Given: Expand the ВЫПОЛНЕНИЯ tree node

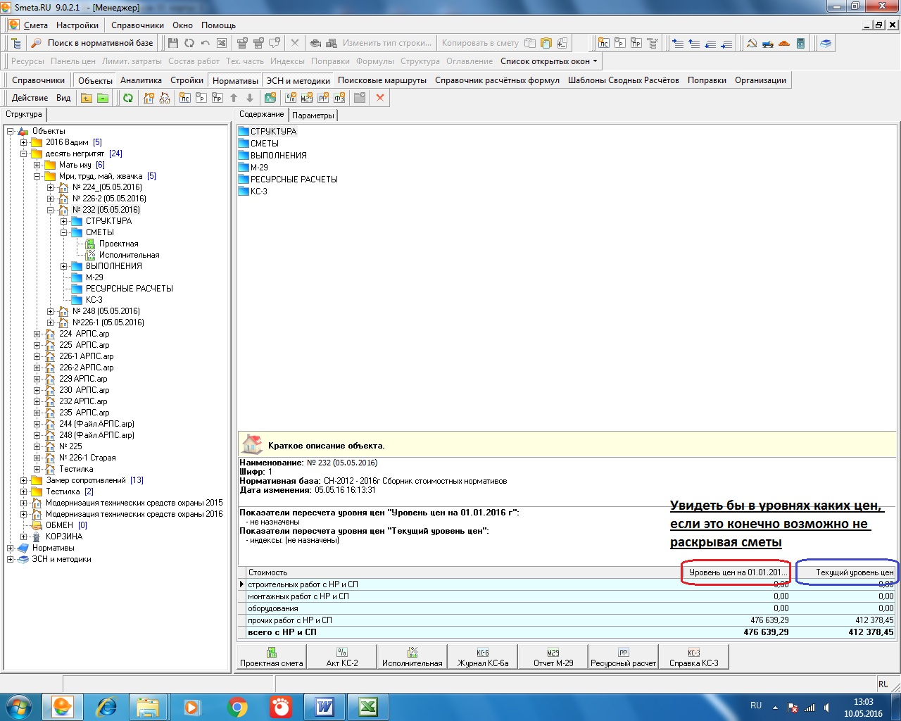Looking at the screenshot, I should click(x=63, y=266).
